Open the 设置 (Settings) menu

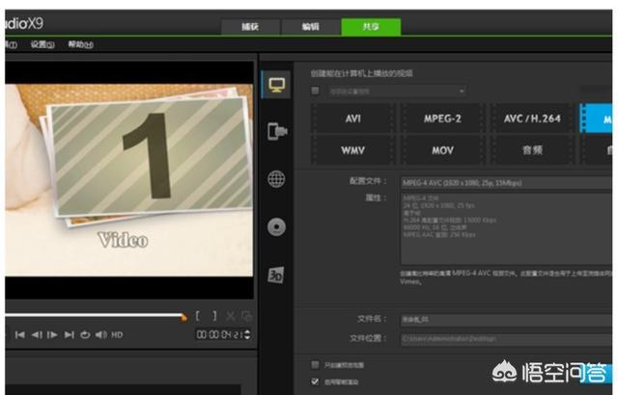42,44
